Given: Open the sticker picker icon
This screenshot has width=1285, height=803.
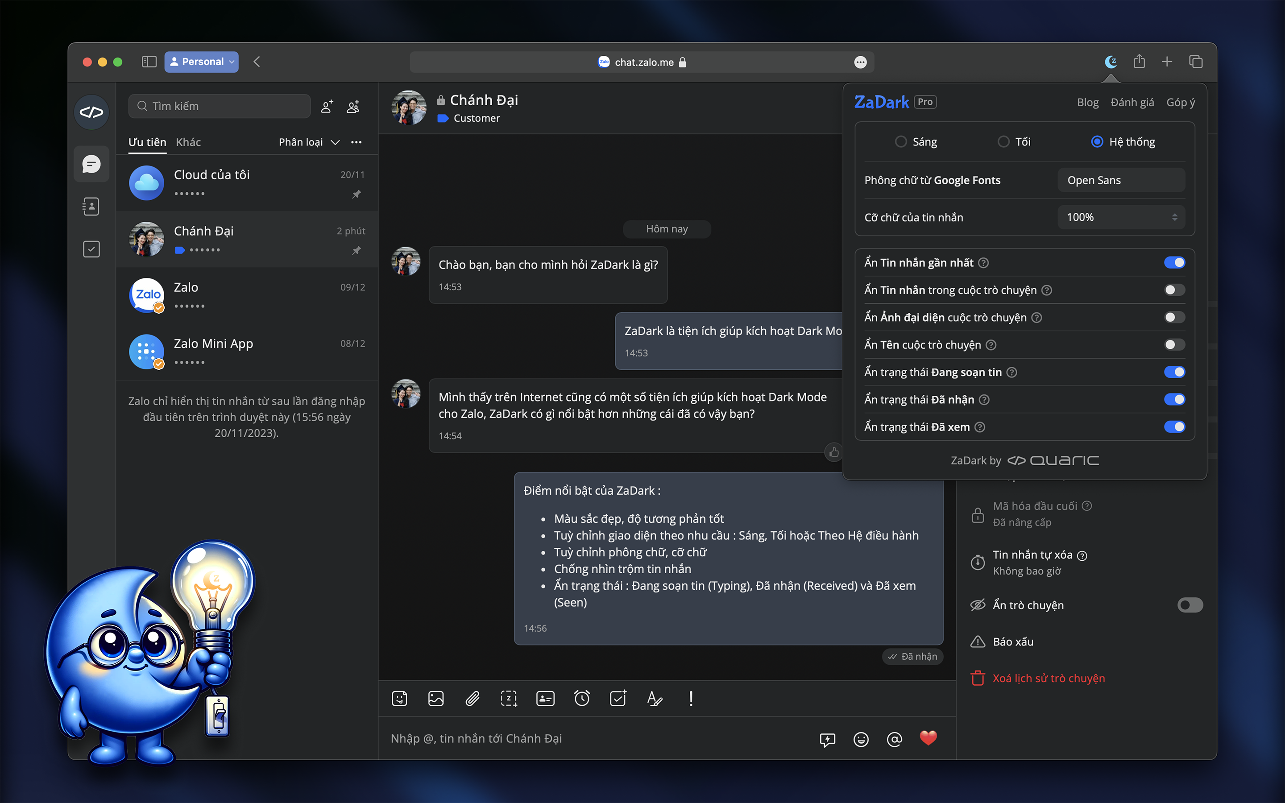Looking at the screenshot, I should (399, 698).
